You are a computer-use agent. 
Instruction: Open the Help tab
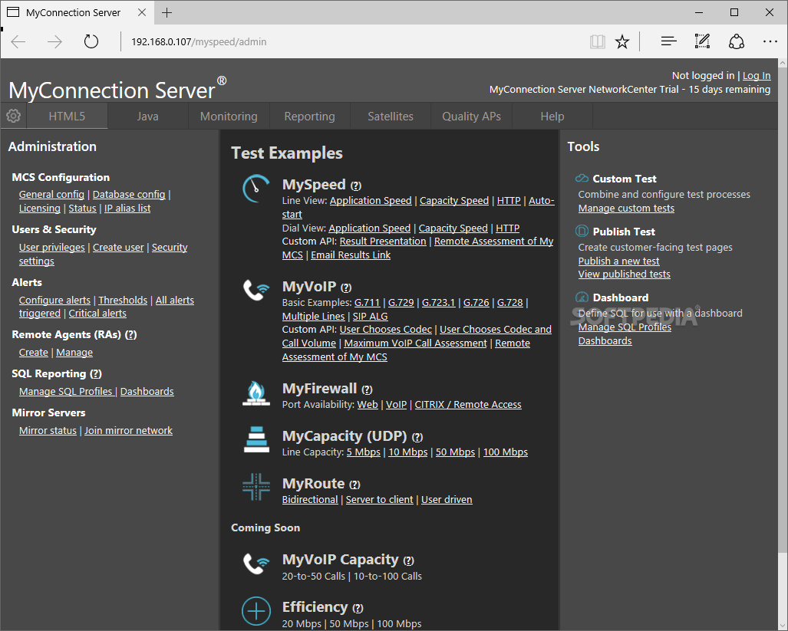(552, 116)
